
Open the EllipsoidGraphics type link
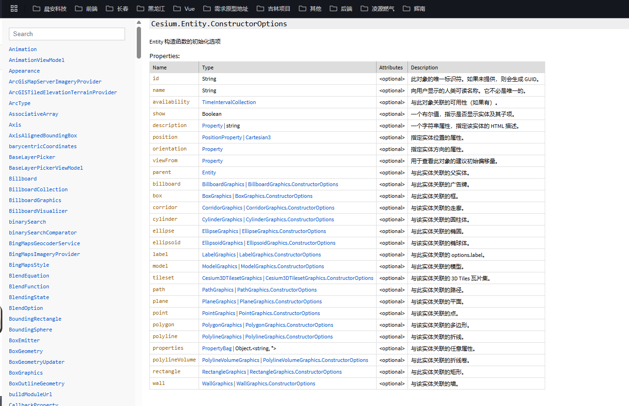[223, 243]
